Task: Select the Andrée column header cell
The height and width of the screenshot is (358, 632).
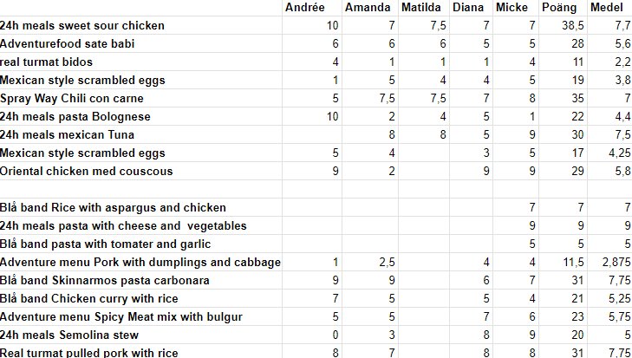Action: [x=312, y=8]
